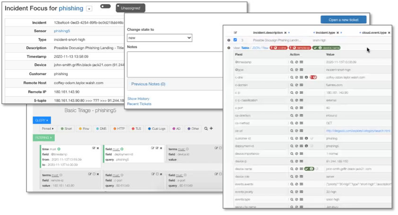
Task: Open the Show History link
Action: (x=138, y=99)
